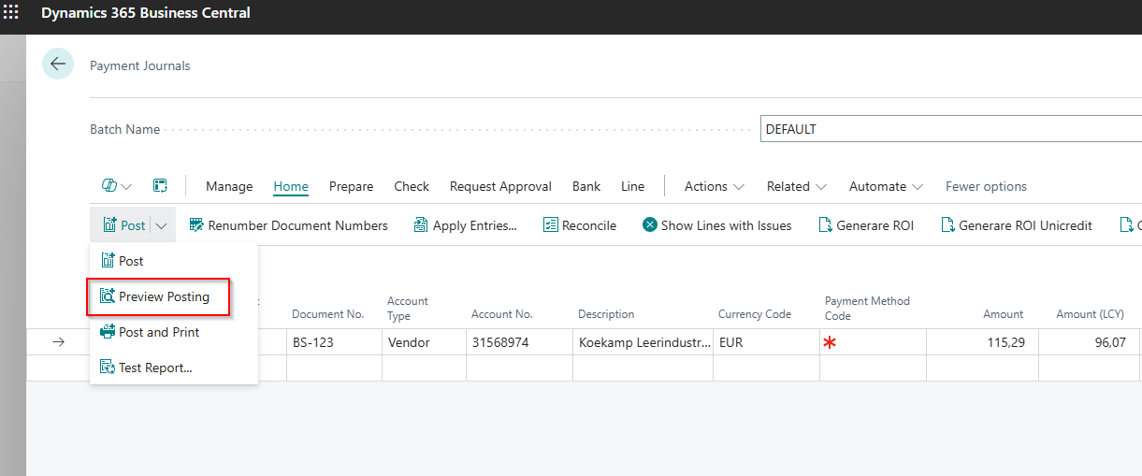
Task: Select the row with the arrow indicator
Action: 58,342
